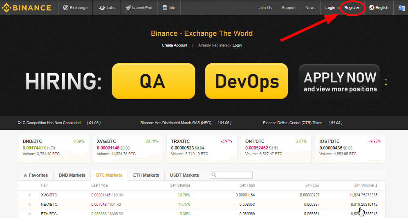Click the 11.75% change value

184,204
